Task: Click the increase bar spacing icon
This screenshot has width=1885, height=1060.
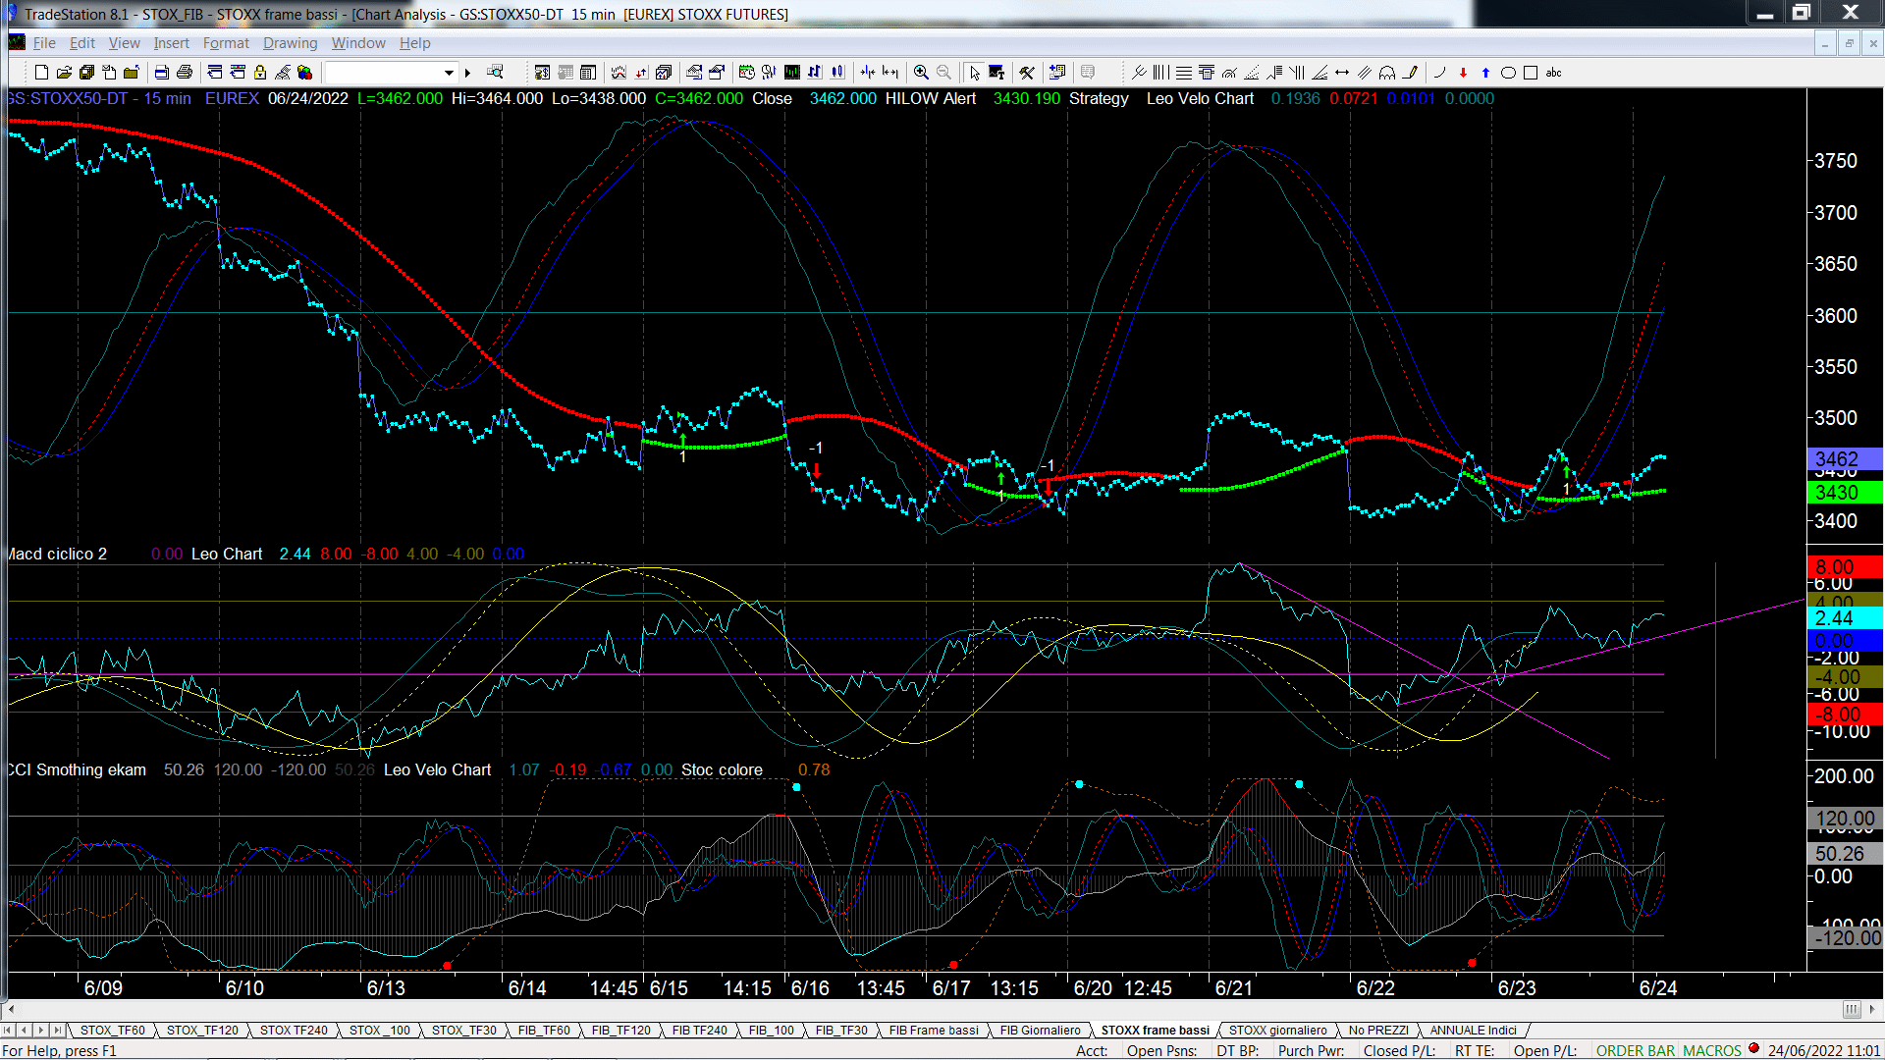Action: [x=889, y=73]
